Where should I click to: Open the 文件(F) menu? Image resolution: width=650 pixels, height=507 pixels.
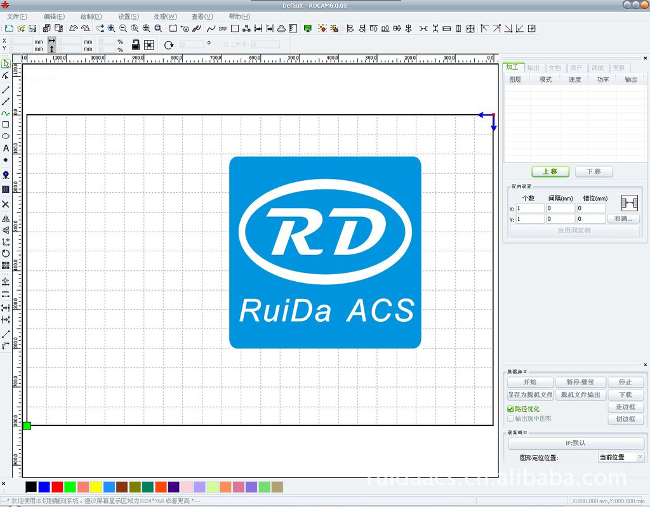pyautogui.click(x=17, y=16)
